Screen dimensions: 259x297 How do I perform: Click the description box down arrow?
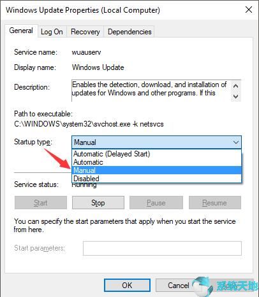[x=235, y=96]
